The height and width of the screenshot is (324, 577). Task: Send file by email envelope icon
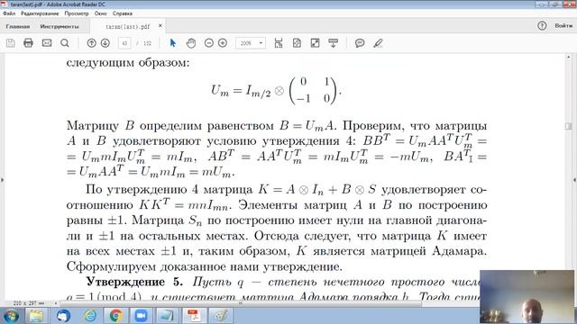pos(47,43)
